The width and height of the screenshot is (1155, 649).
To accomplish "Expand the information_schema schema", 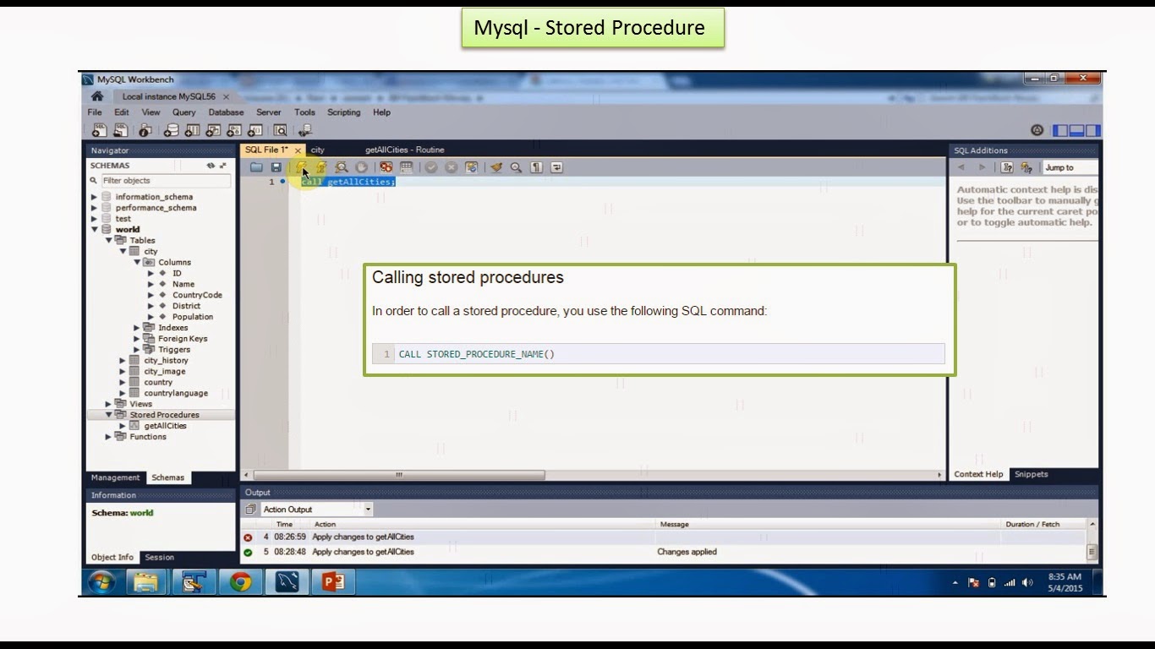I will (x=95, y=197).
